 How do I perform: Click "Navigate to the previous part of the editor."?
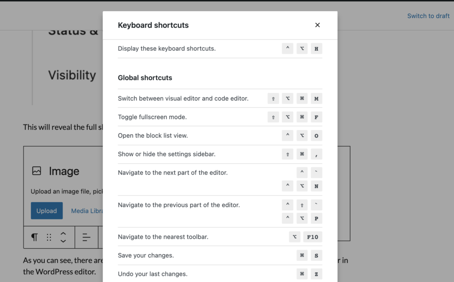pyautogui.click(x=179, y=205)
